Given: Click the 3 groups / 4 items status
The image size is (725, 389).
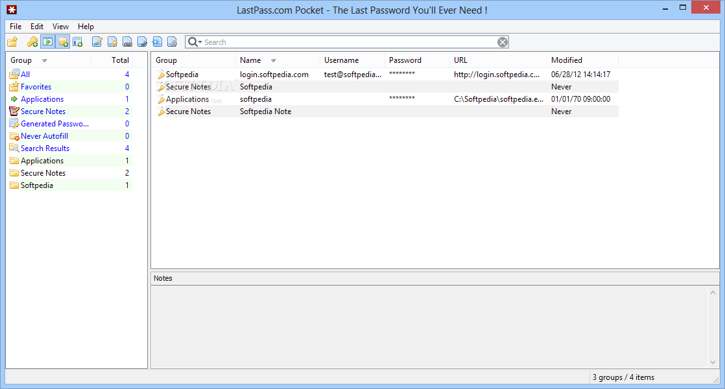Looking at the screenshot, I should tap(623, 377).
